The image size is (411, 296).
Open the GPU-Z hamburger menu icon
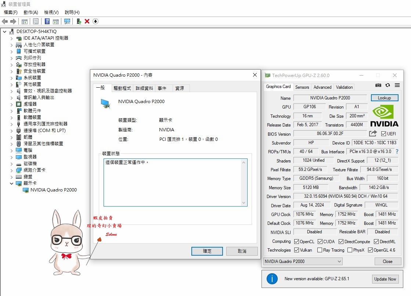click(397, 85)
